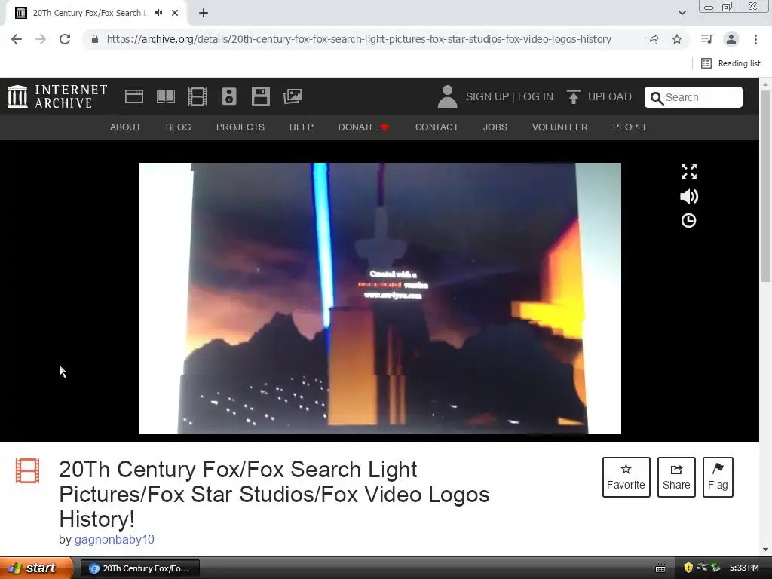This screenshot has height=579, width=772.
Task: Open the DONATE menu item
Action: pyautogui.click(x=363, y=127)
